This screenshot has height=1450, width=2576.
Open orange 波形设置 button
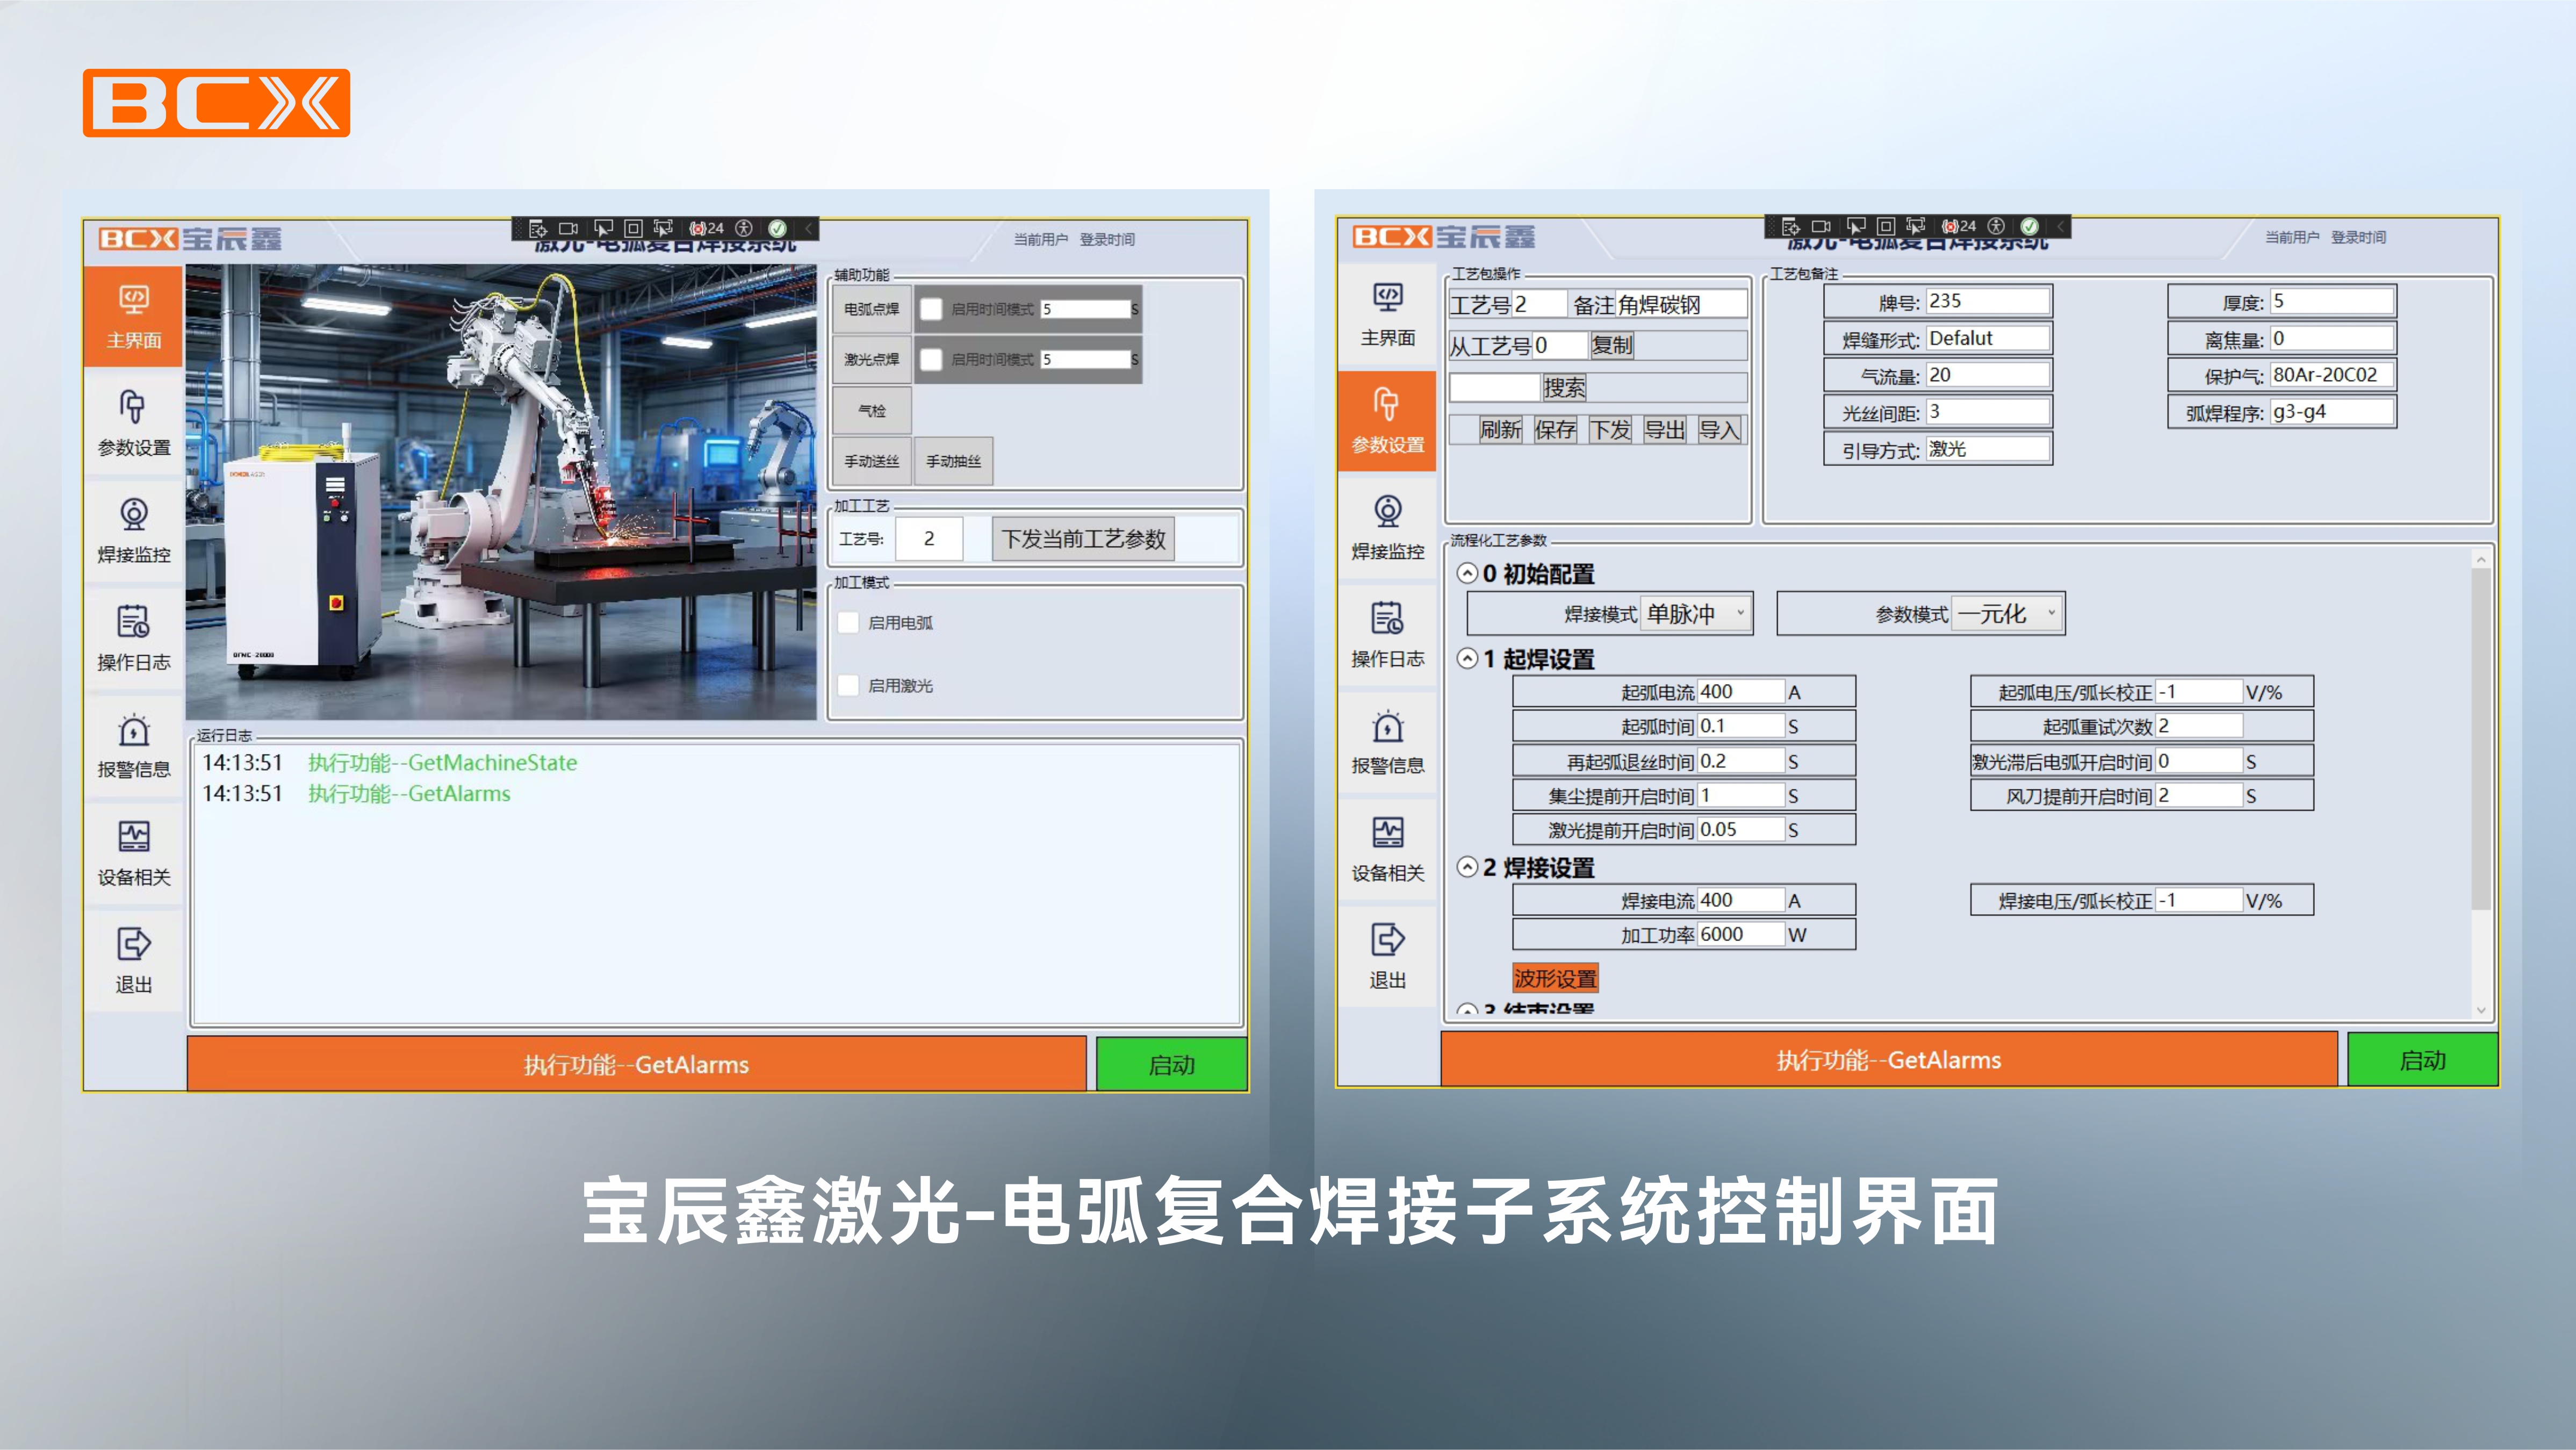(x=1555, y=977)
